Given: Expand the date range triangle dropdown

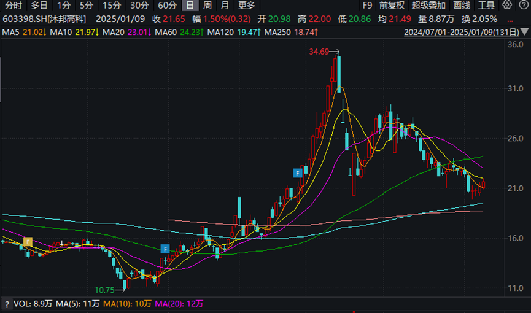Looking at the screenshot, I should pos(525,32).
